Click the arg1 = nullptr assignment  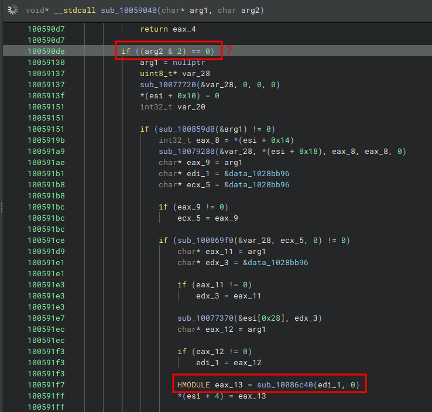click(173, 63)
